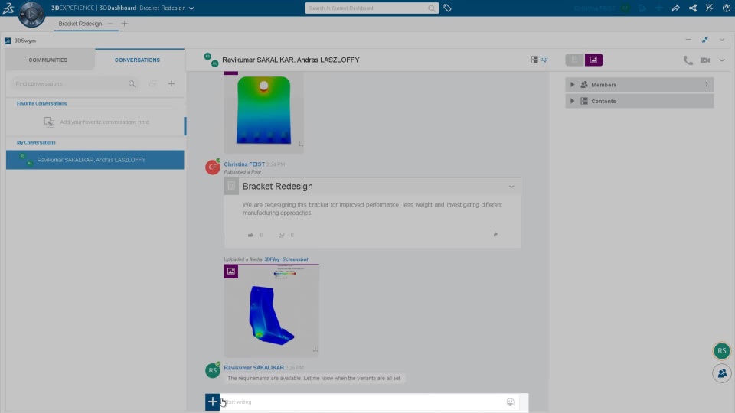Viewport: 735px width, 413px height.
Task: Click the user avatar in the top bar
Action: click(626, 8)
